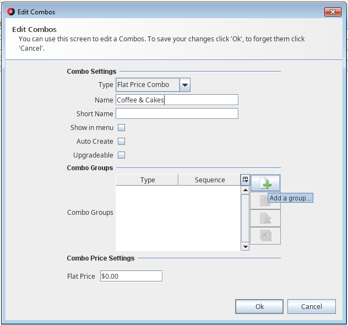Click the Combo Groups scroll up arrow
Viewport: 348px width, 325px height.
(246, 190)
